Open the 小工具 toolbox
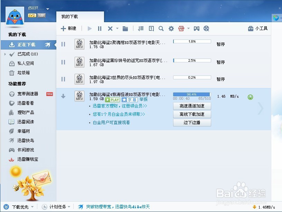This screenshot has width=282, height=212. 258,28
